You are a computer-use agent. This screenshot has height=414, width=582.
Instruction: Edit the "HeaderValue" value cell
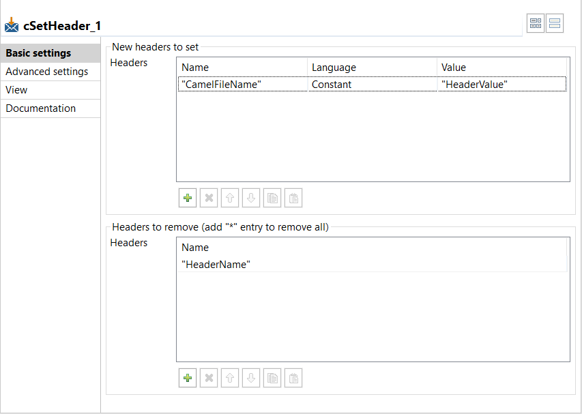click(501, 85)
